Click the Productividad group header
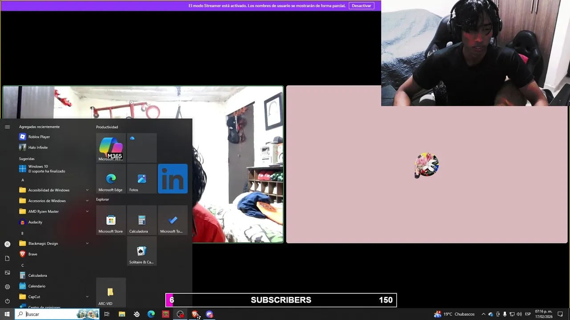The image size is (570, 320). point(107,127)
